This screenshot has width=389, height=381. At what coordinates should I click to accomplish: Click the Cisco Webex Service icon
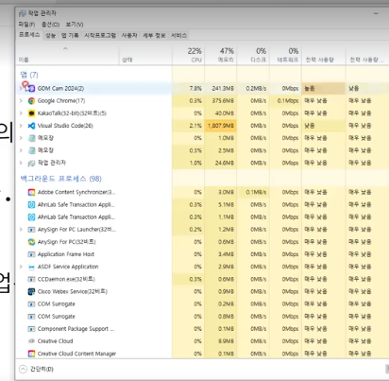pyautogui.click(x=31, y=292)
